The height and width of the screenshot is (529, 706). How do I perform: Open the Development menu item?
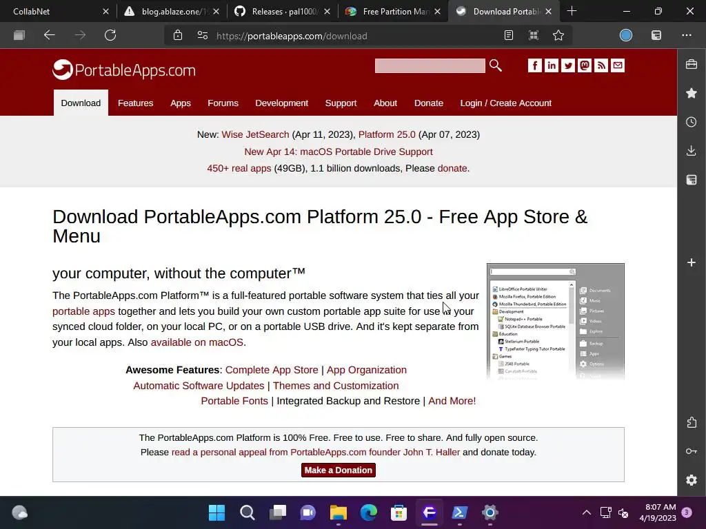pyautogui.click(x=282, y=103)
